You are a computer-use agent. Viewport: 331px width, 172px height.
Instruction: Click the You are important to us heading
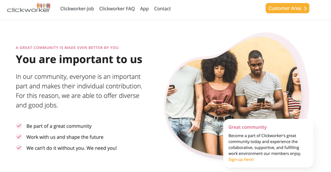tap(79, 59)
